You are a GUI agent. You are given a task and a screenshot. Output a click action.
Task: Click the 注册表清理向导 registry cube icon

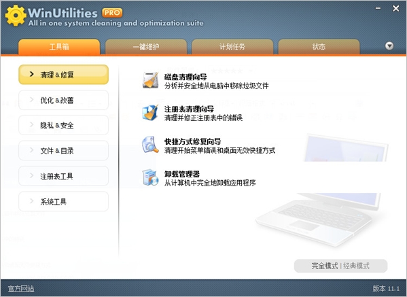point(151,113)
